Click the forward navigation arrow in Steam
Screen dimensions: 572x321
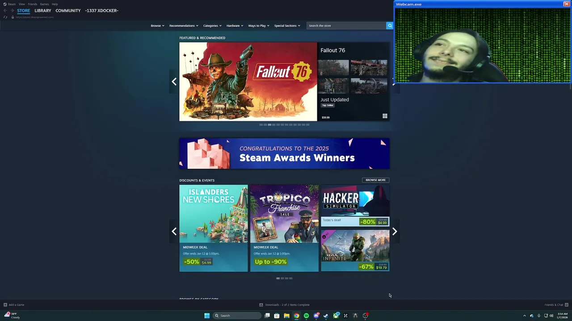(12, 11)
